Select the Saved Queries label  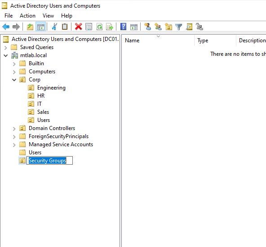pyautogui.click(x=37, y=47)
